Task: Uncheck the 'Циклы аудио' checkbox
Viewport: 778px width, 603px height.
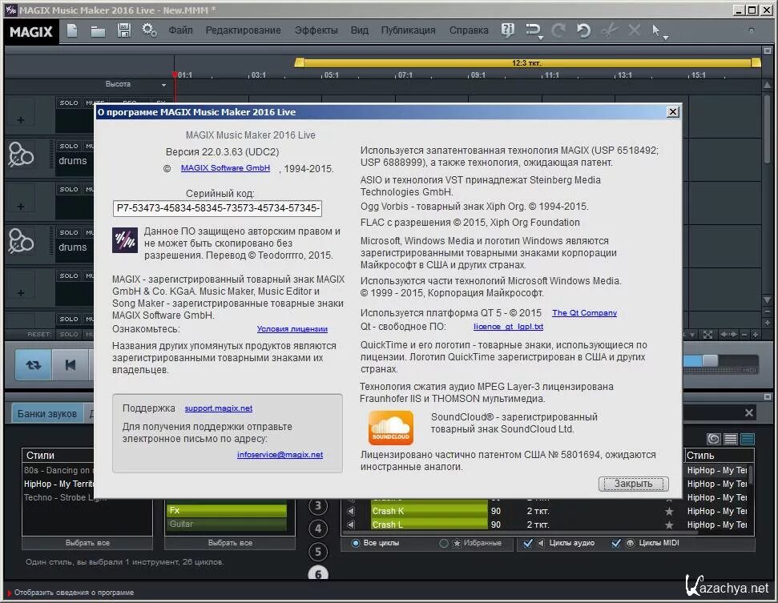Action: point(528,543)
